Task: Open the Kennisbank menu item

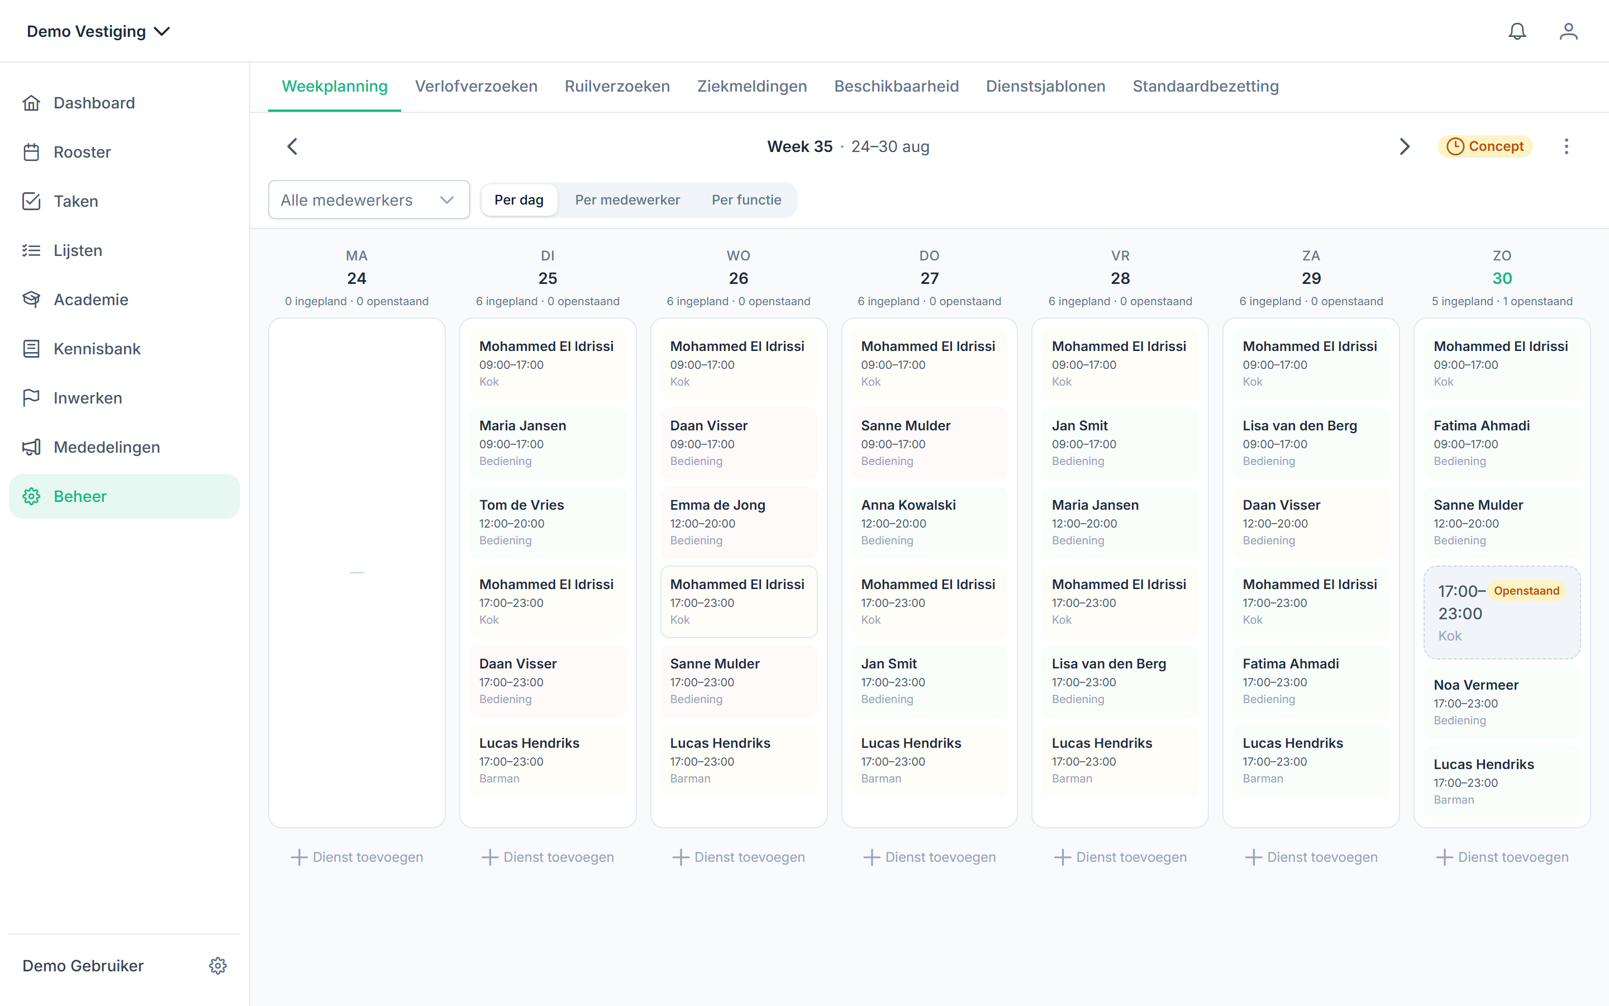Action: click(125, 349)
